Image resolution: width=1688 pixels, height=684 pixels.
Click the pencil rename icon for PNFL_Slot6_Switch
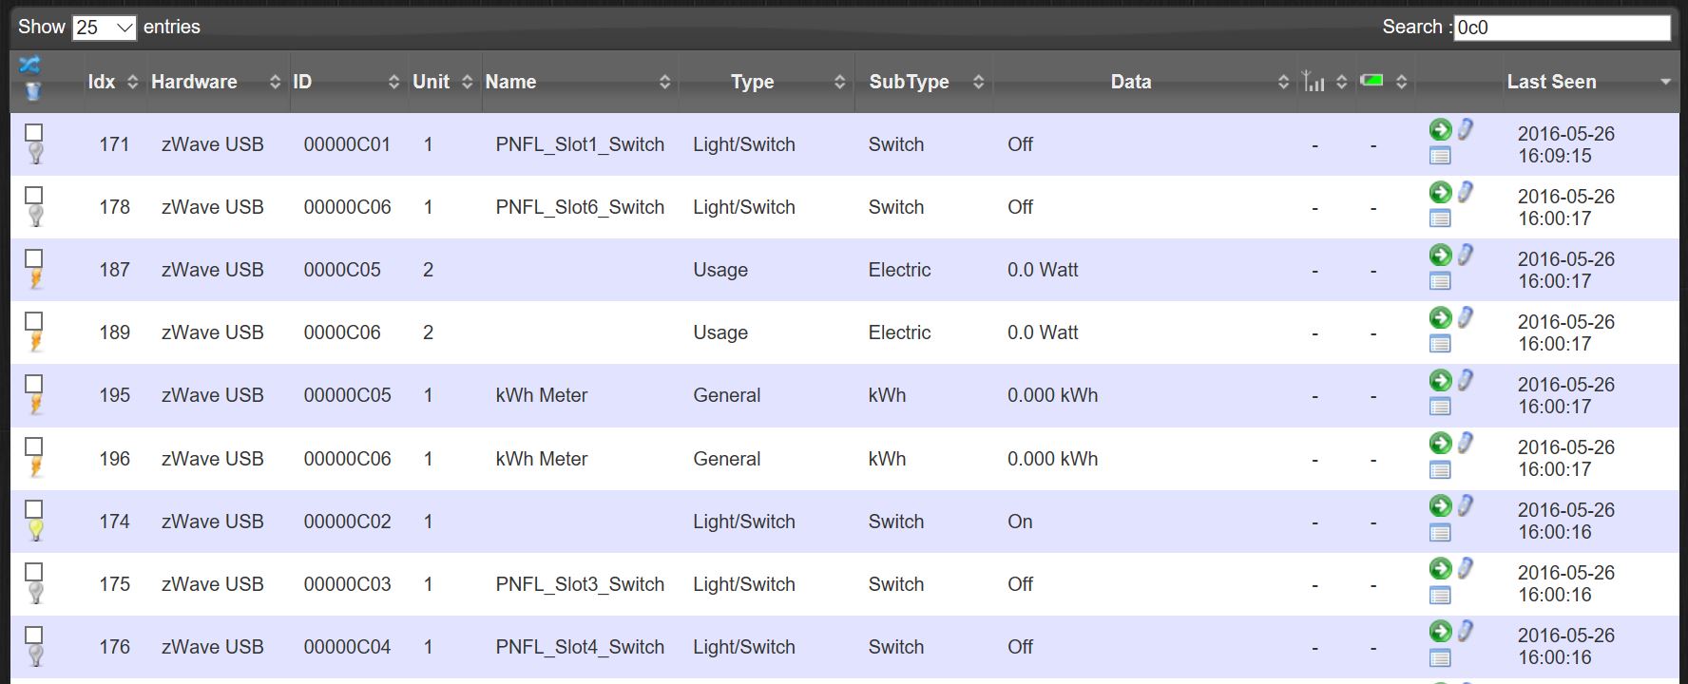(x=1466, y=192)
